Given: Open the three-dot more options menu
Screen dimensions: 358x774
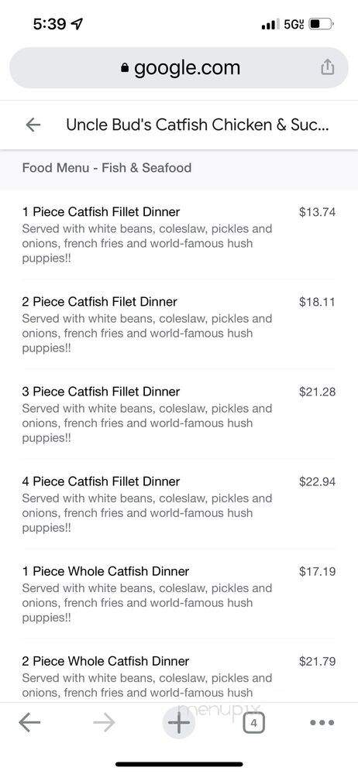Looking at the screenshot, I should 322,723.
